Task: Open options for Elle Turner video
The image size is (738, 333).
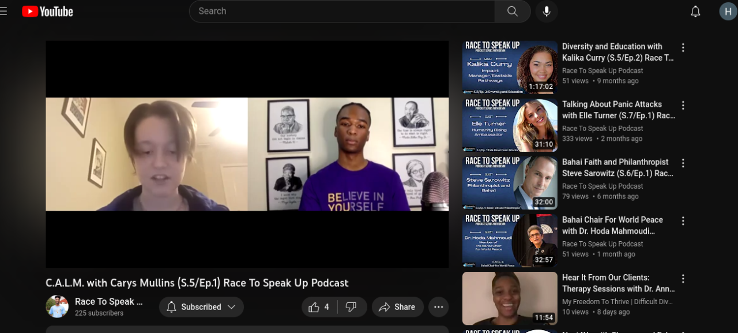Action: (x=683, y=105)
